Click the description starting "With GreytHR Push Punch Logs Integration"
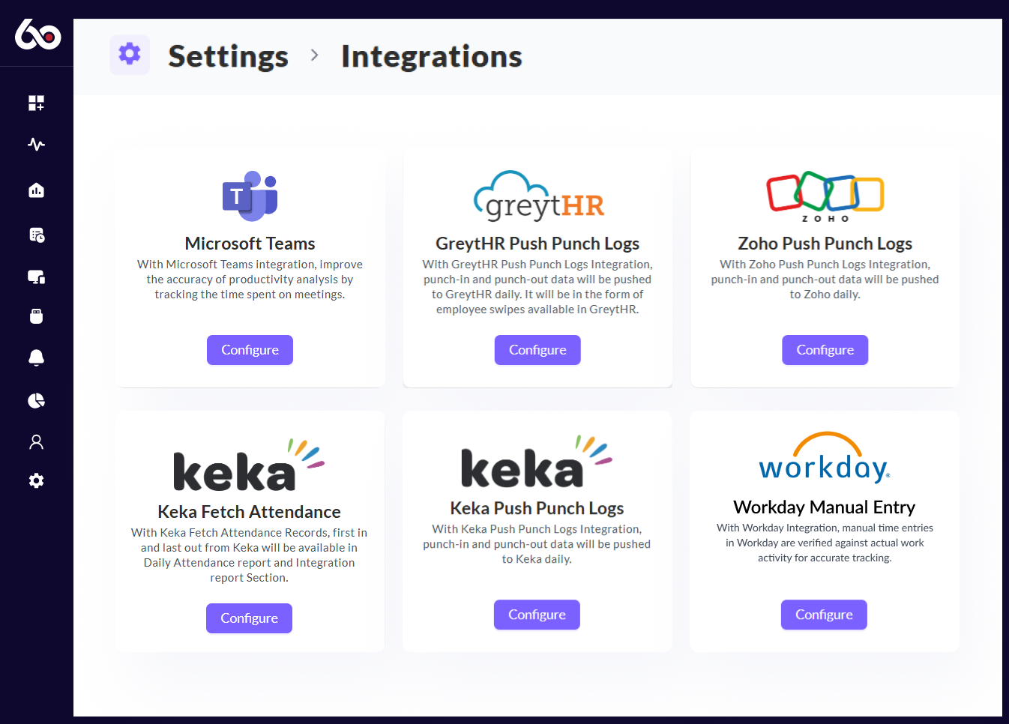This screenshot has width=1009, height=724. click(x=537, y=287)
